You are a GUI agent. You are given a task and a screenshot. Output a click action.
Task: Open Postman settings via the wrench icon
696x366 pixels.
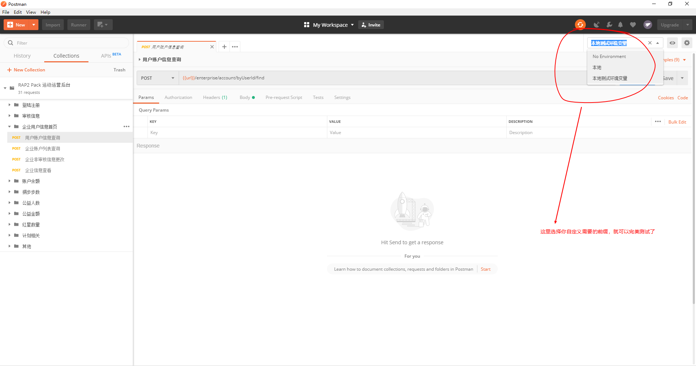[609, 24]
